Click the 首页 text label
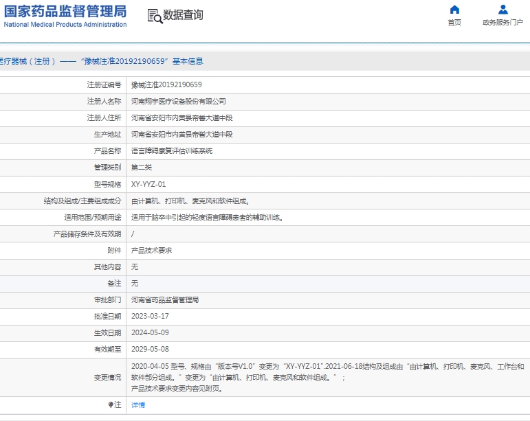 click(x=454, y=22)
